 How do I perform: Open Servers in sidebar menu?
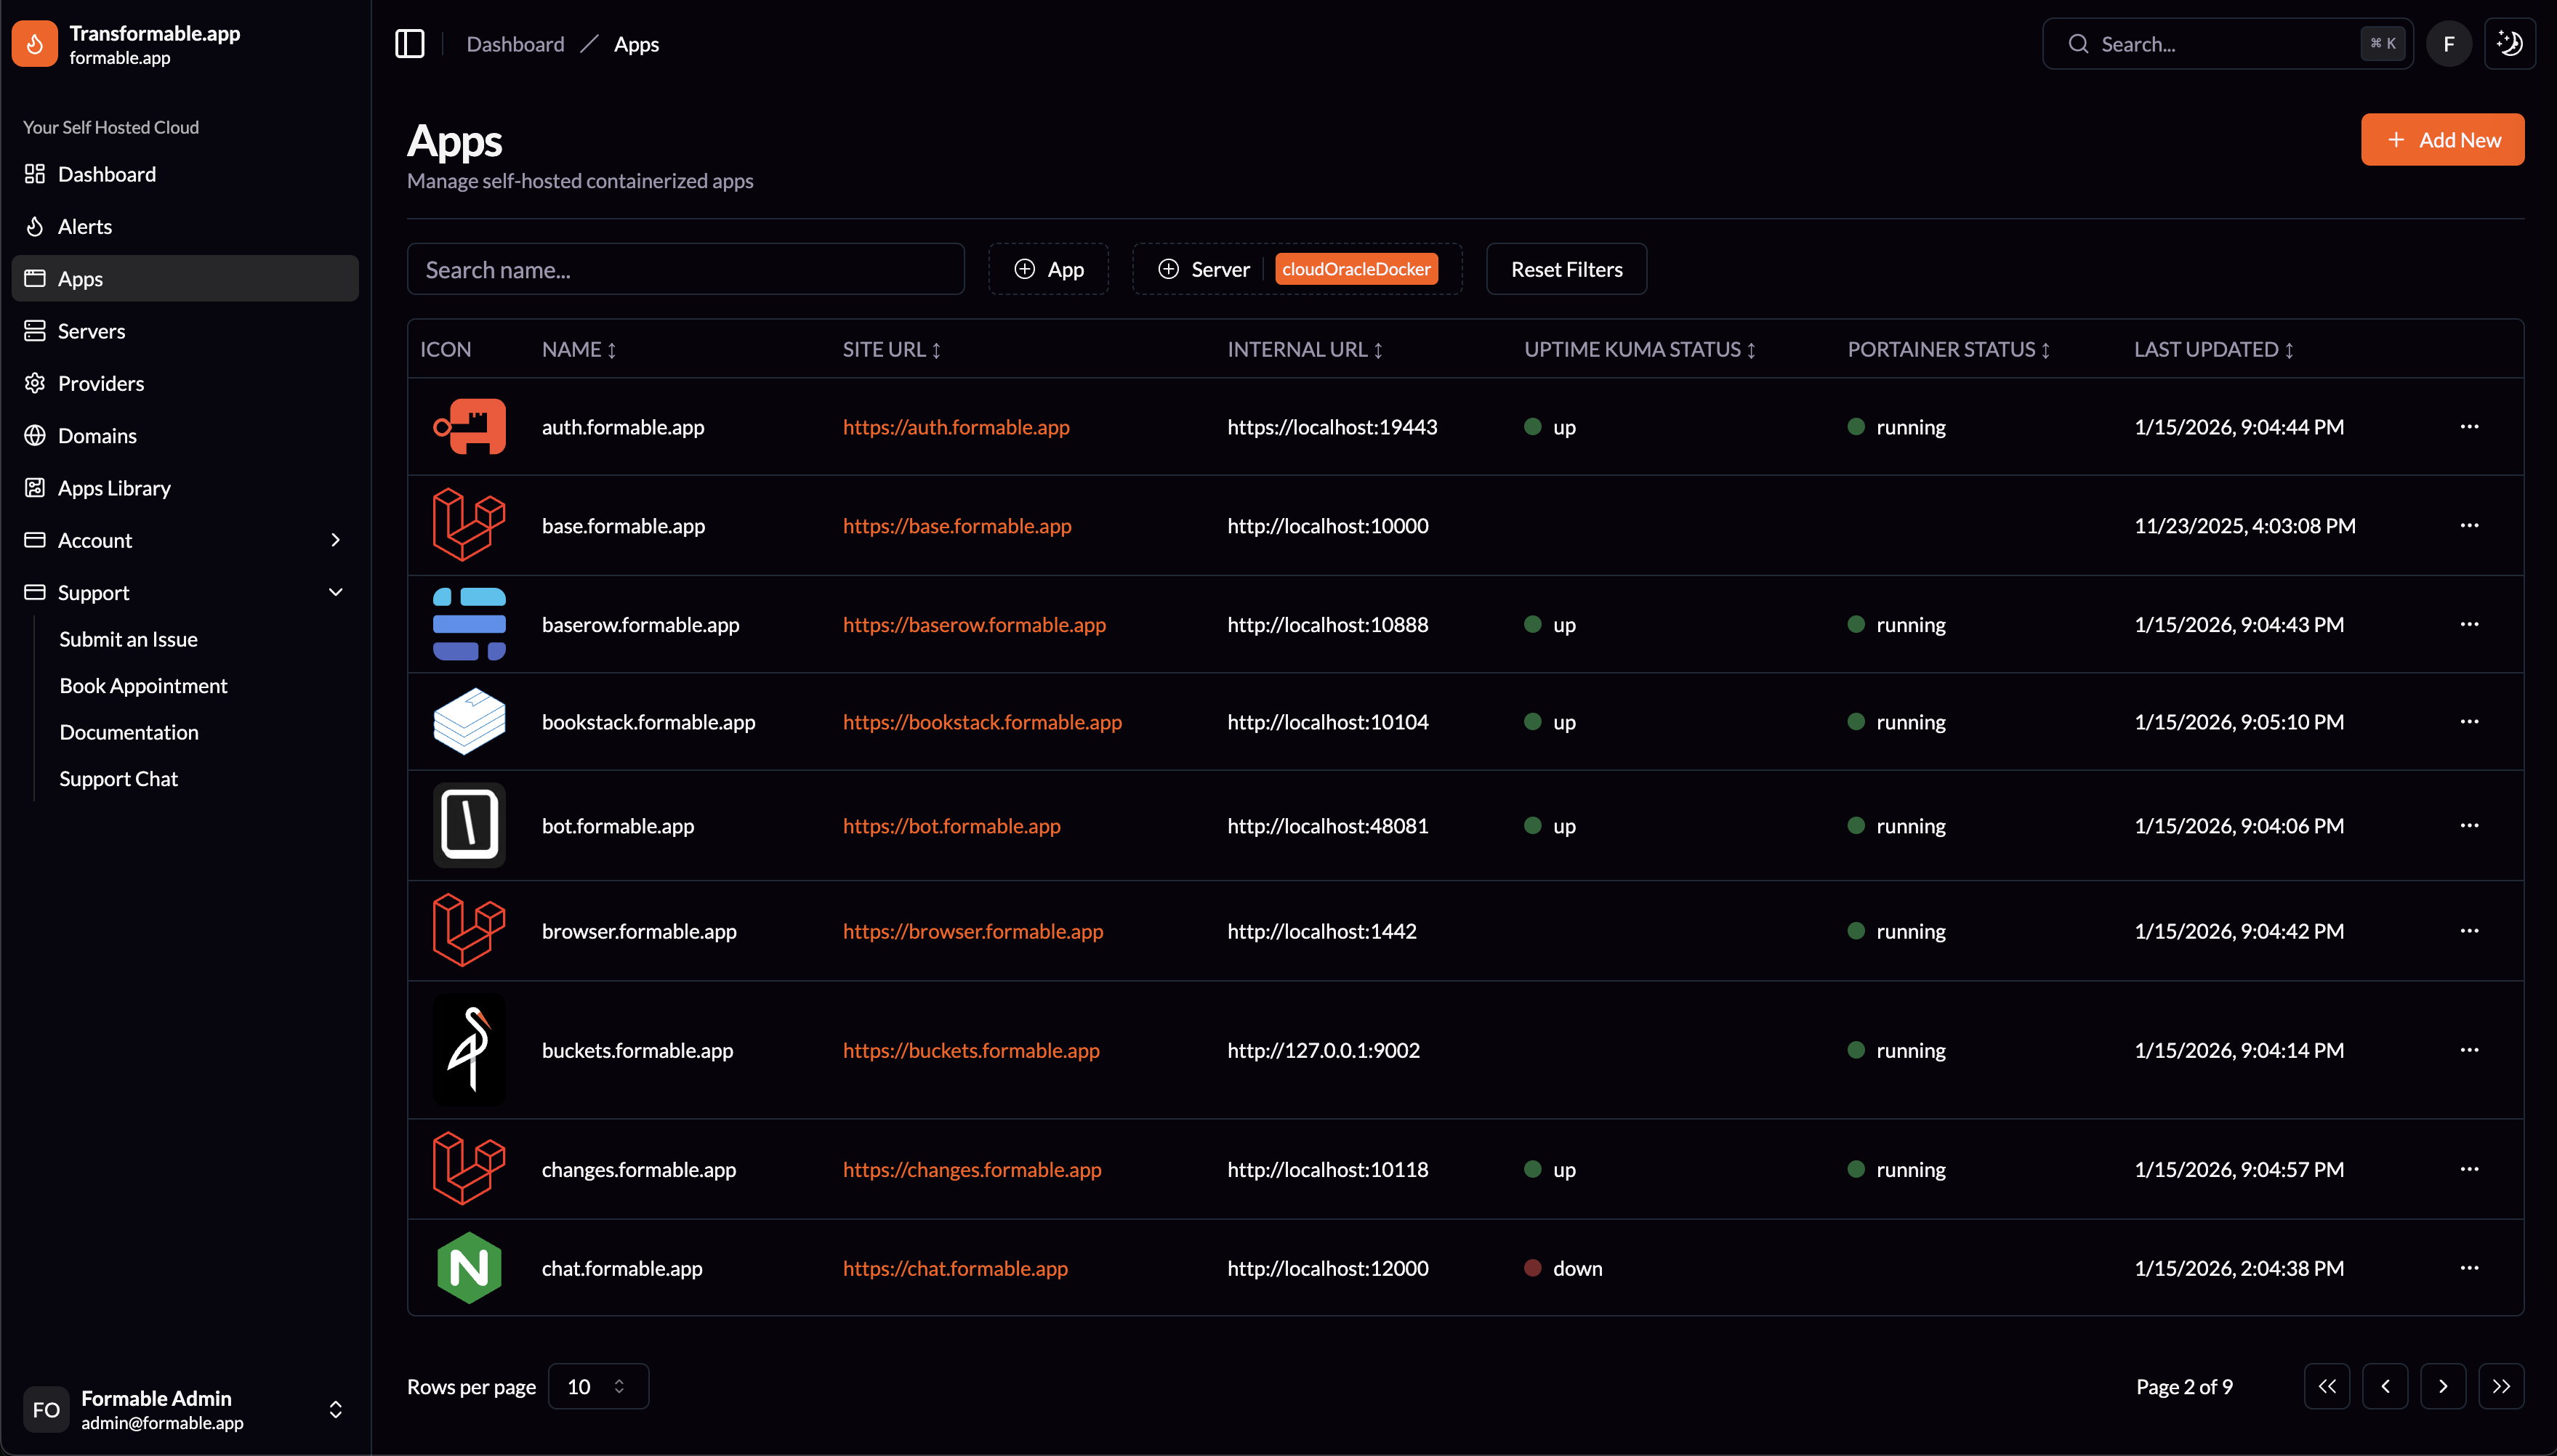91,331
